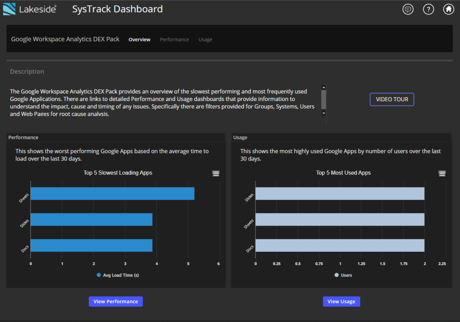Viewport: 460px width, 322px height.
Task: Open Top 5 Slowest Loading Apps chart menu
Action: (216, 174)
